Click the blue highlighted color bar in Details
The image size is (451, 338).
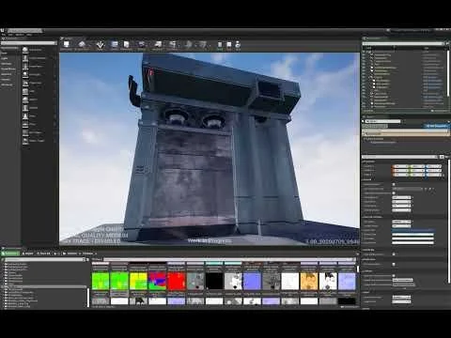click(x=412, y=231)
